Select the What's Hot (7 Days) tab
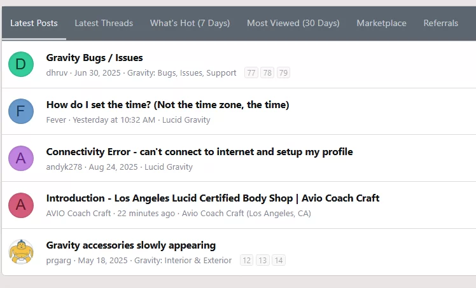This screenshot has width=476, height=288. pos(190,24)
